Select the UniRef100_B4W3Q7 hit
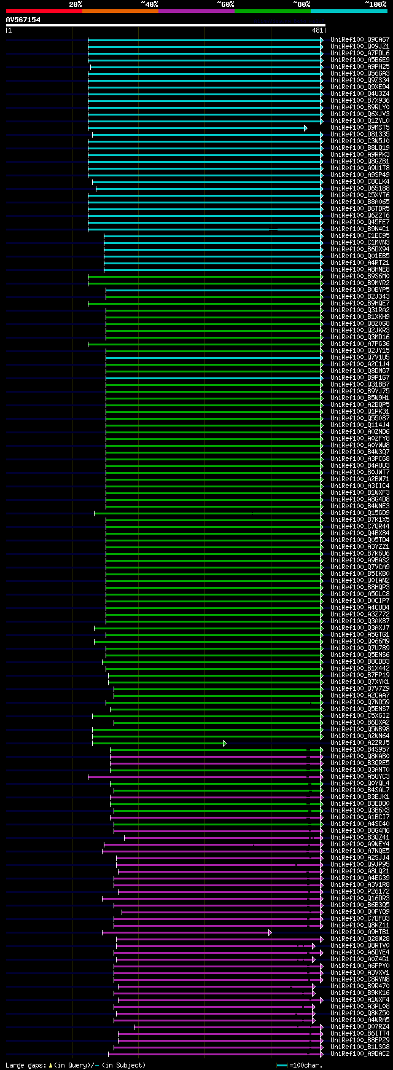Screen dimensions: 393x1070 point(360,452)
